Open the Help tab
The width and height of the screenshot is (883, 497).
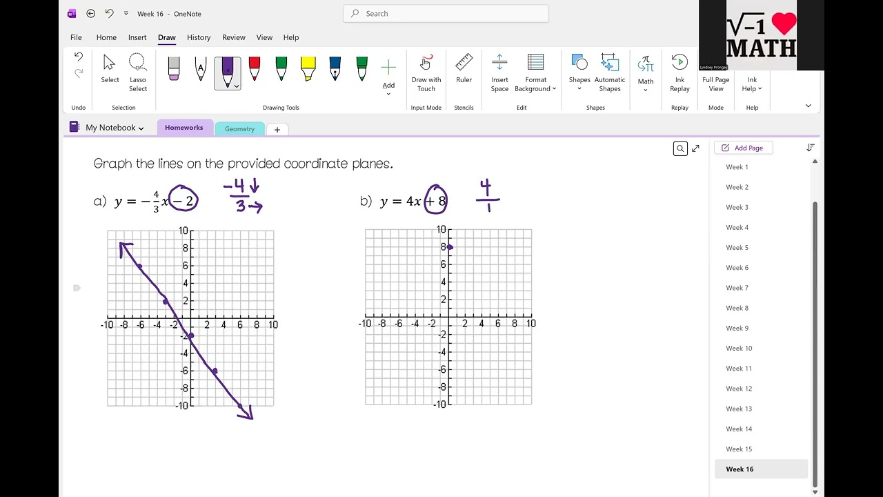point(291,37)
